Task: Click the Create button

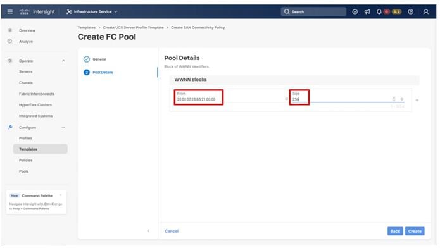Action: coord(415,231)
